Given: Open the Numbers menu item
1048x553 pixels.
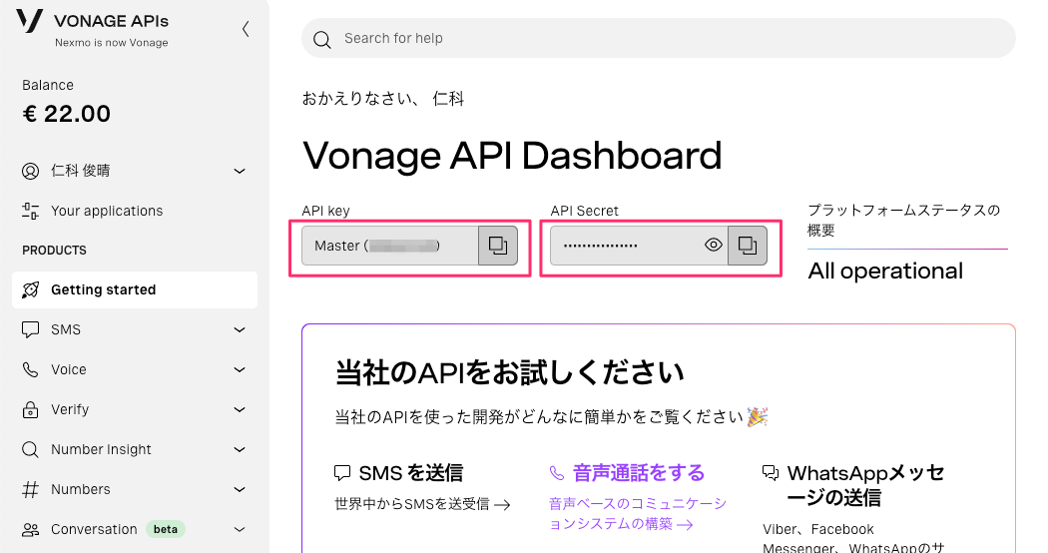Looking at the screenshot, I should point(135,489).
